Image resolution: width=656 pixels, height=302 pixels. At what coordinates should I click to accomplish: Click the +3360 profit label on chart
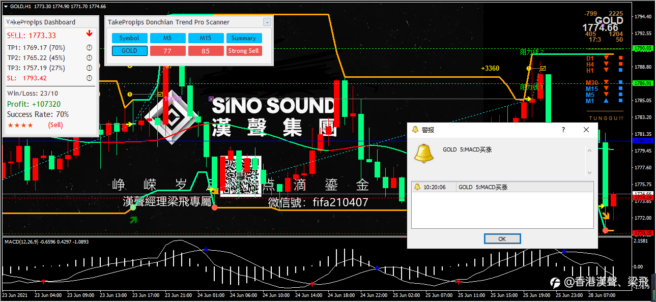point(490,68)
